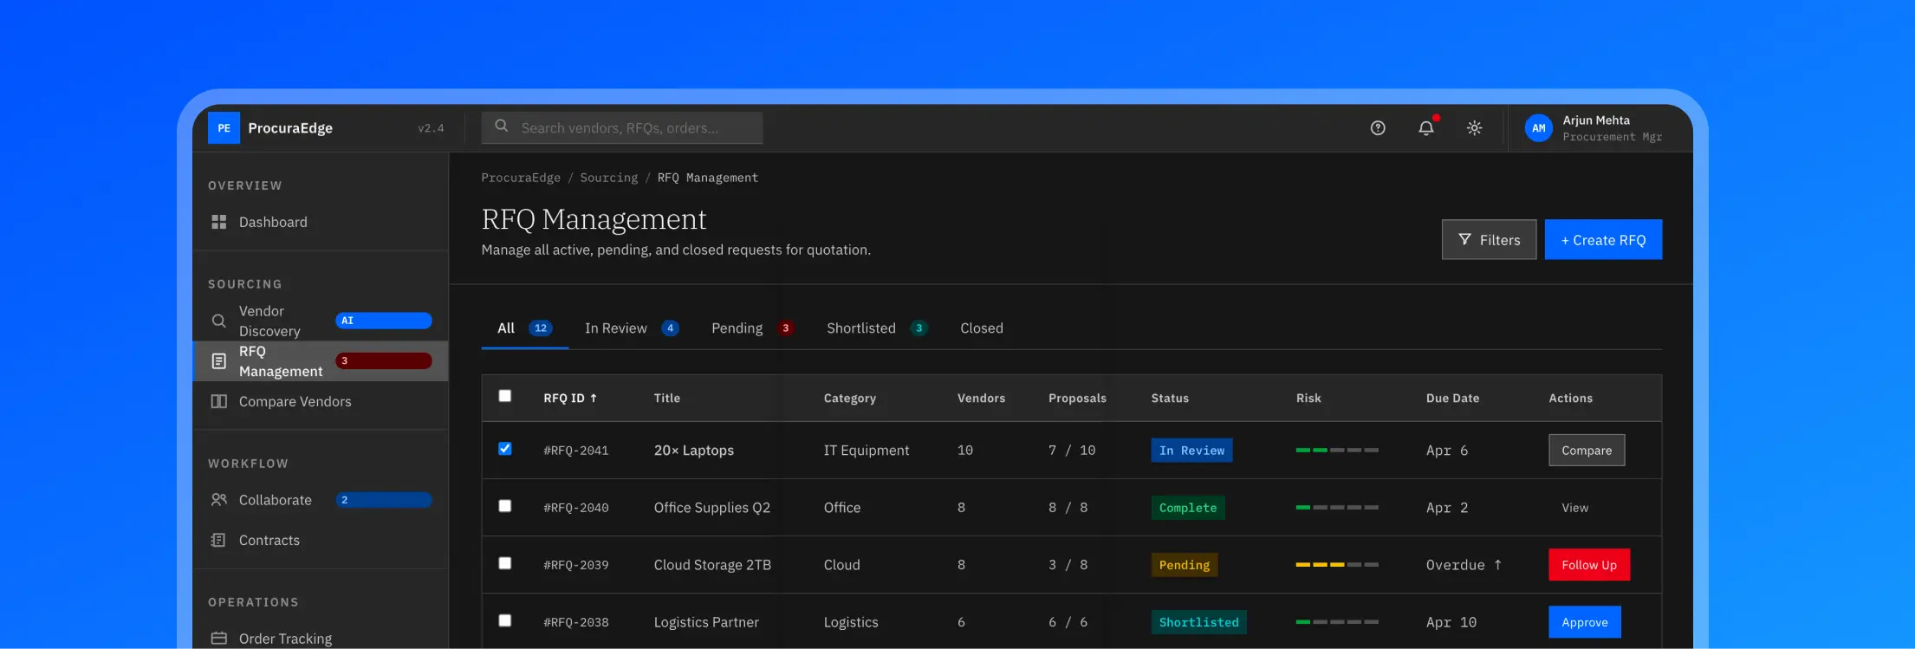Open the Filters button
The width and height of the screenshot is (1915, 649).
(x=1489, y=240)
